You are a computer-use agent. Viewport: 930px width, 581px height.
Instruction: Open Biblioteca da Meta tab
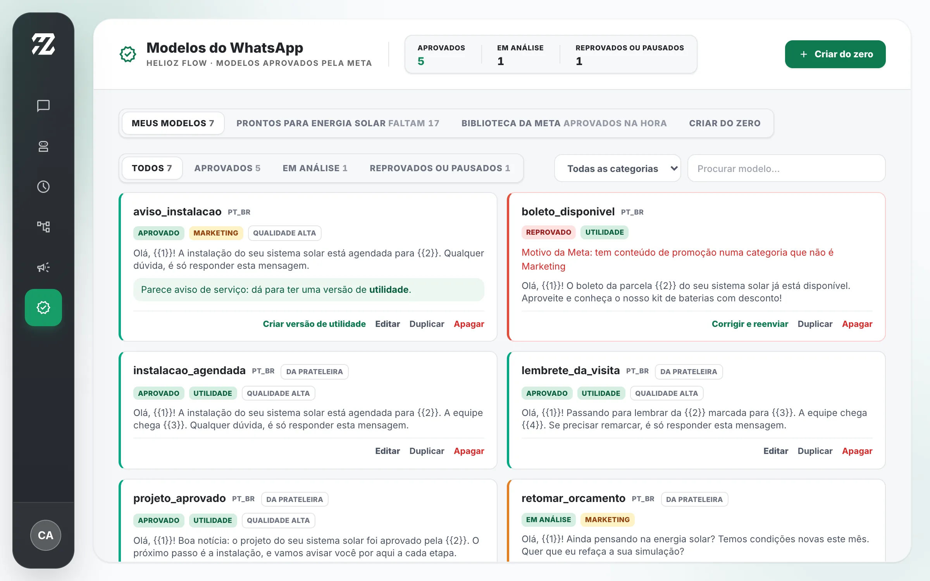[x=564, y=123]
